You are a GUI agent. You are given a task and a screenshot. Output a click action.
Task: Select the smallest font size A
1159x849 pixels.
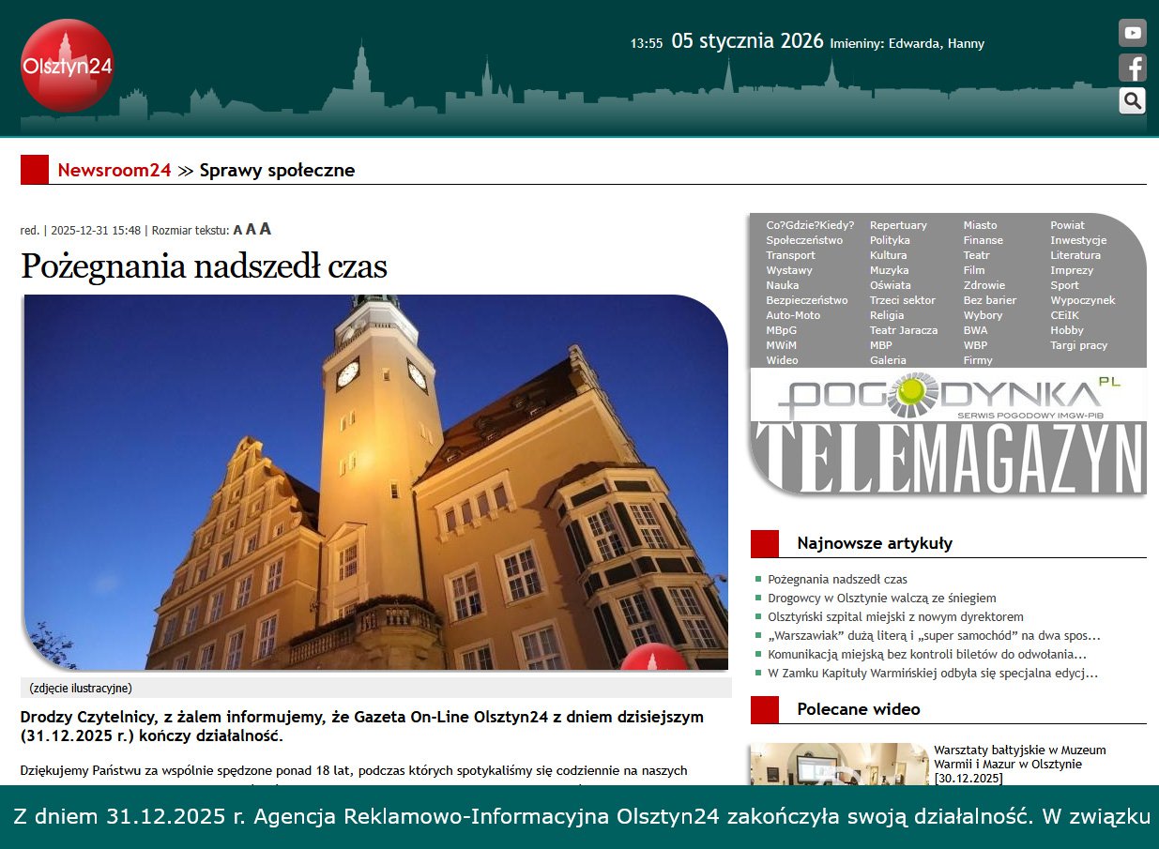[x=237, y=230]
